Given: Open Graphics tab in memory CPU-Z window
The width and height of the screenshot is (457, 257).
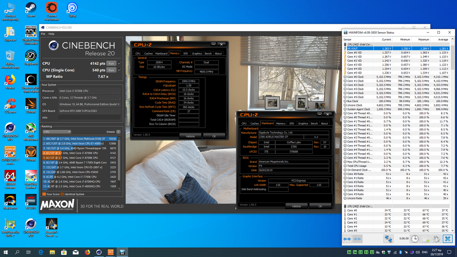Looking at the screenshot, I should tap(197, 54).
